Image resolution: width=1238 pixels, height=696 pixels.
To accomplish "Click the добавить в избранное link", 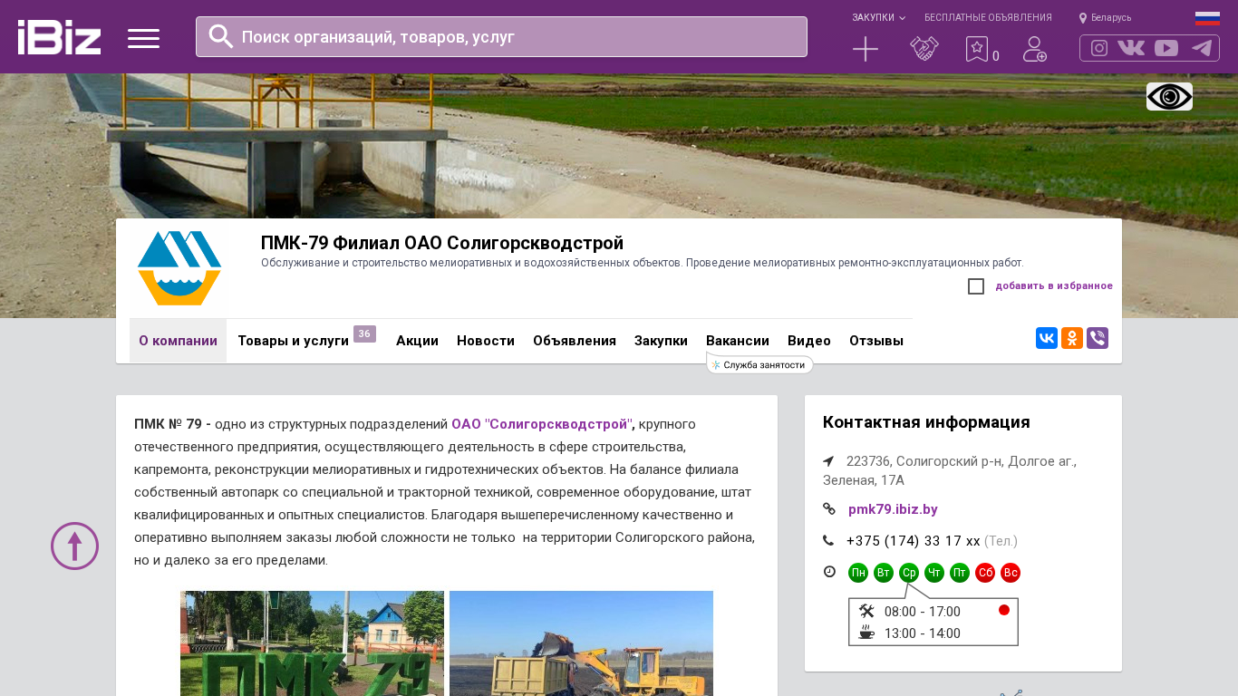I will (1054, 286).
